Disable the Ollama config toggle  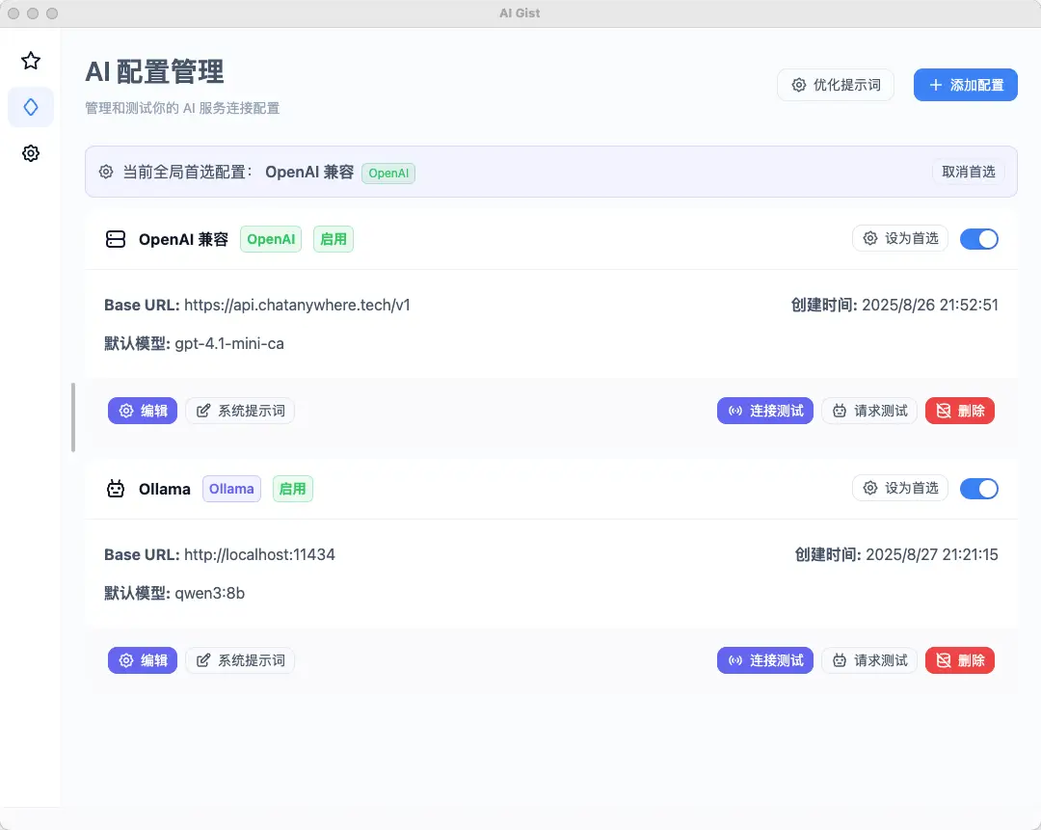click(x=979, y=489)
